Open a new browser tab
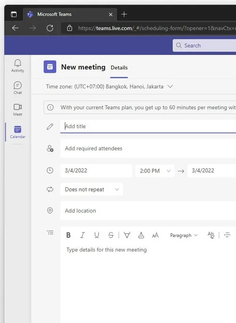Screen dimensions: 236x323 (124, 14)
